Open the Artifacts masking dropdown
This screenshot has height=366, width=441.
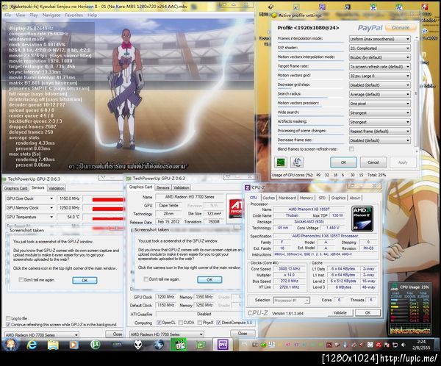coord(380,122)
